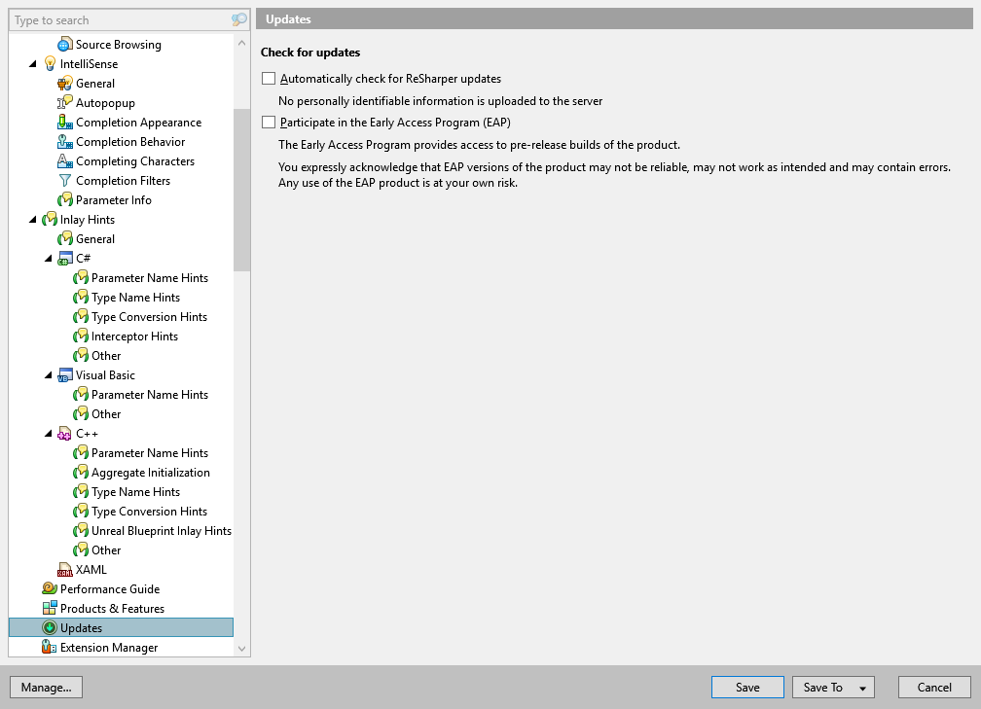Click the Aggregate Initialization icon

click(80, 472)
